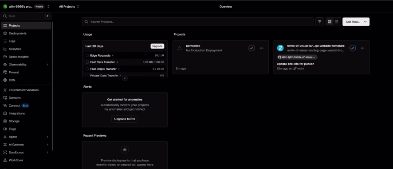Screen dimensions: 393x169
Task: Click the remix project blue Z avatar
Action: click(x=280, y=48)
